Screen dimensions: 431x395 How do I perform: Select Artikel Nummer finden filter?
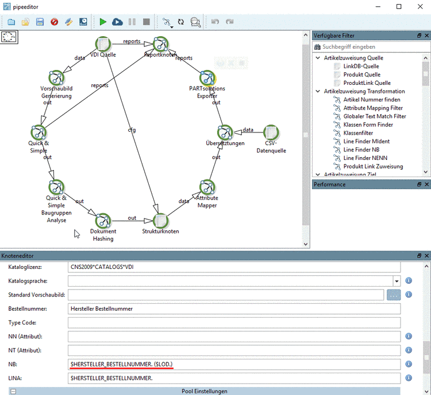[372, 100]
